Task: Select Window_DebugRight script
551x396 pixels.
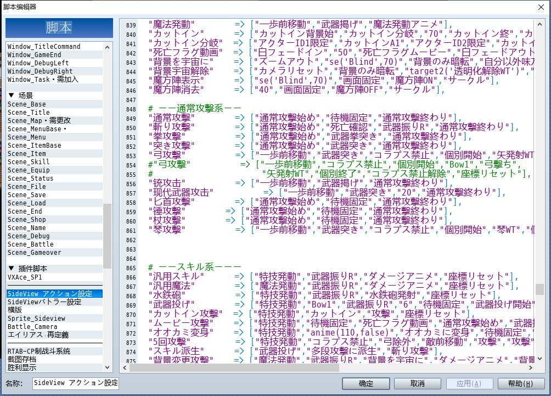Action: [x=54, y=71]
